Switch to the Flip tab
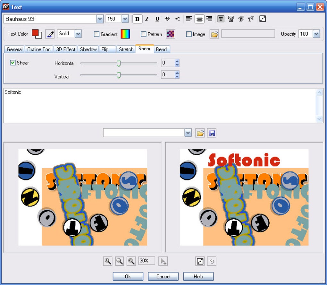The height and width of the screenshot is (285, 327). [107, 49]
